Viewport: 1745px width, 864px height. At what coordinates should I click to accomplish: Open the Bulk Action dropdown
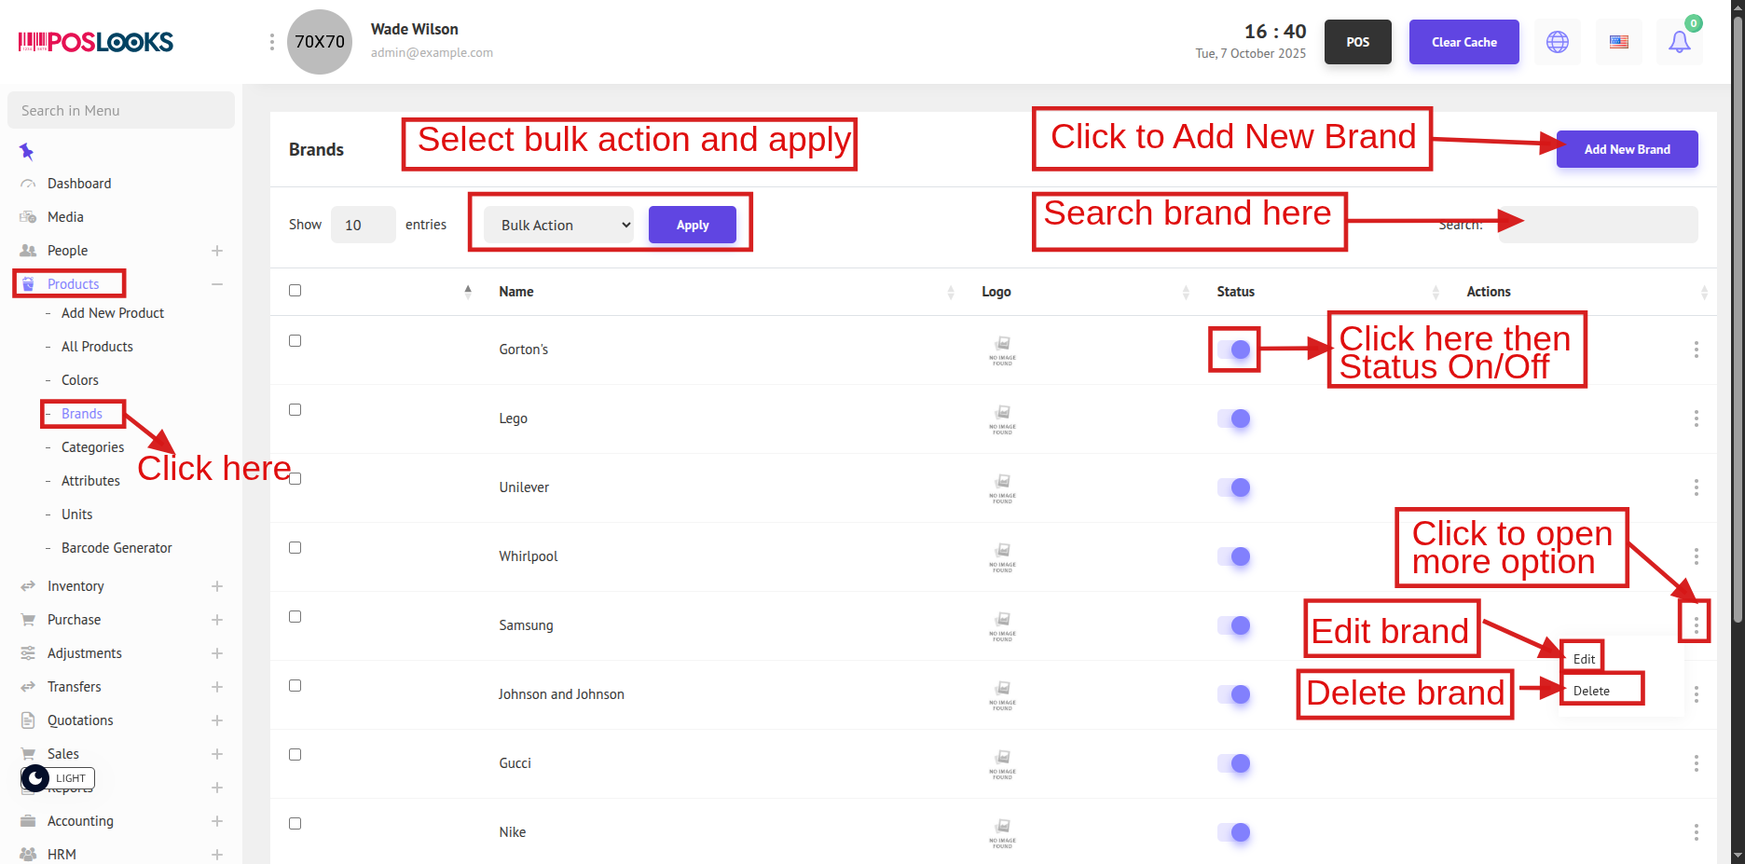[x=559, y=226]
